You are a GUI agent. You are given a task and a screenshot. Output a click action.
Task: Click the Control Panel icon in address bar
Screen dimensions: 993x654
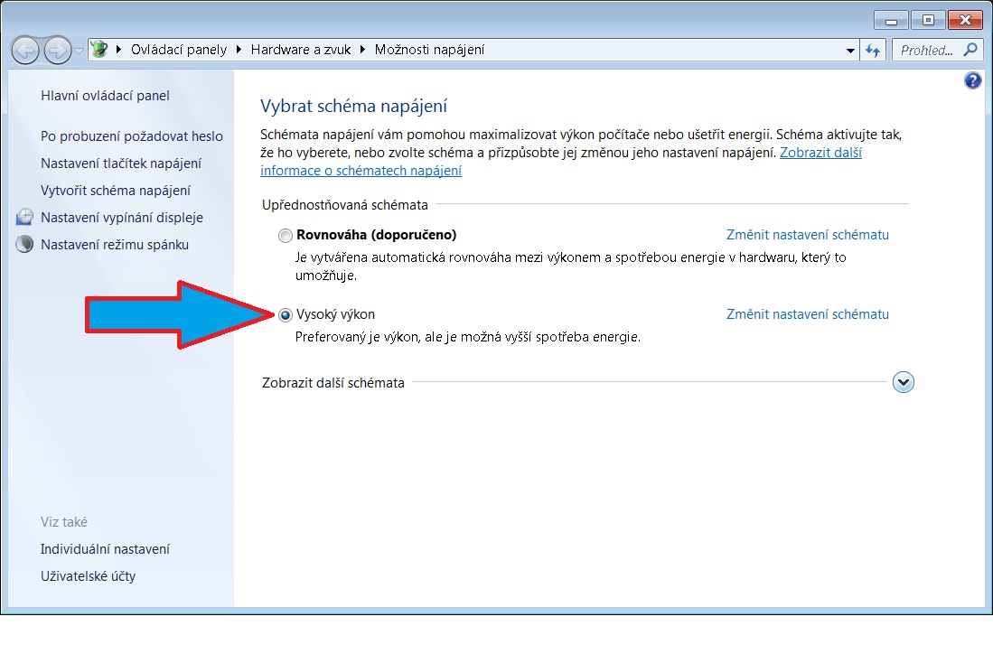coord(99,50)
